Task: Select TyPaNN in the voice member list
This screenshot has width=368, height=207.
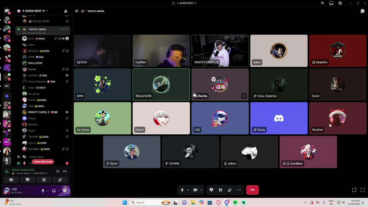Action: pyautogui.click(x=46, y=137)
